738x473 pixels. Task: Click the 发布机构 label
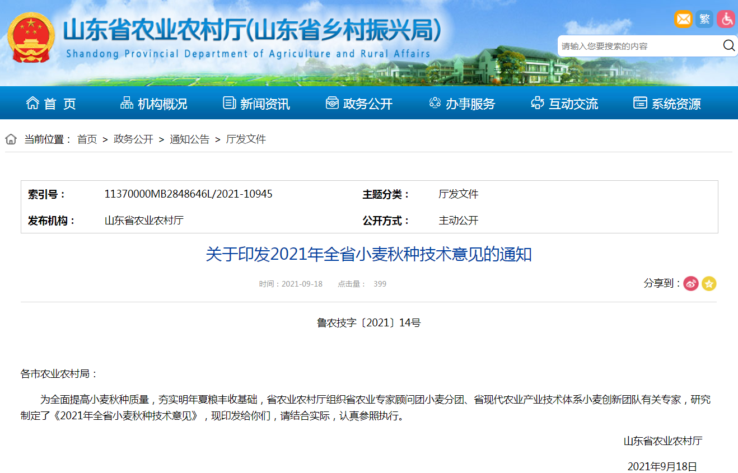pos(52,221)
